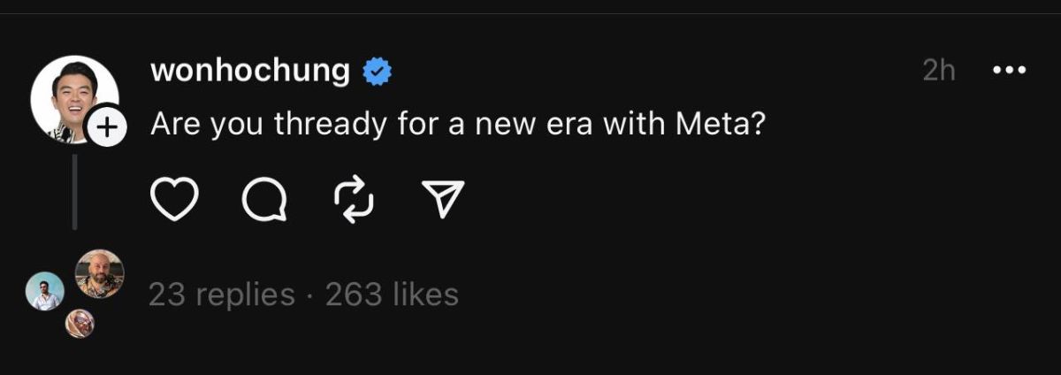This screenshot has width=1061, height=375.
Task: Click the replier avatar in white shirt
Action: point(44,291)
